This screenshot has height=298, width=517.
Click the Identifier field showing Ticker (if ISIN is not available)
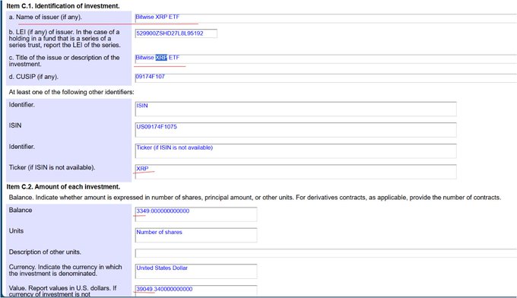[x=296, y=151]
